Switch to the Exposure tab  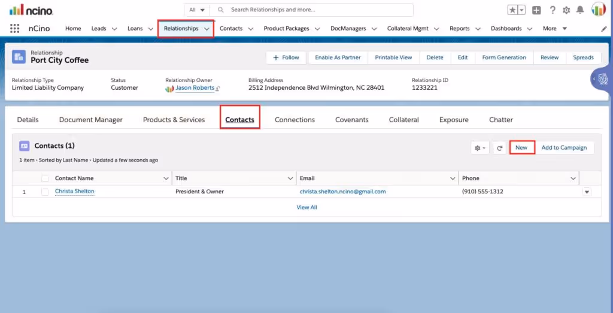454,120
